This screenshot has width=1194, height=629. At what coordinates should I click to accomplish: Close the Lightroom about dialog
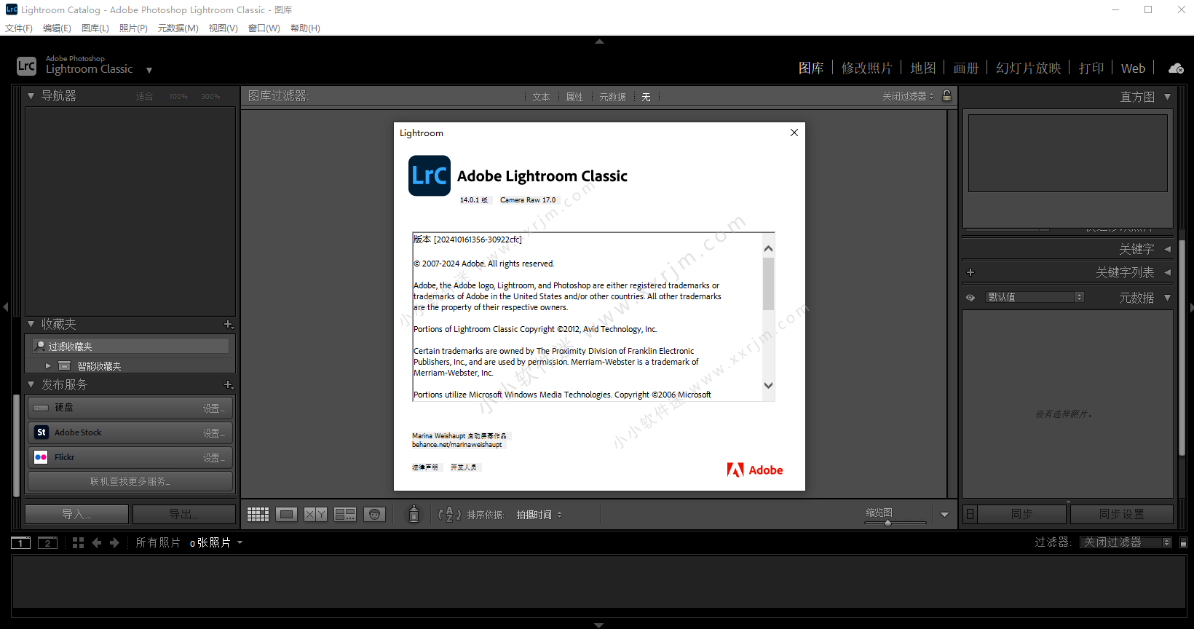(794, 132)
